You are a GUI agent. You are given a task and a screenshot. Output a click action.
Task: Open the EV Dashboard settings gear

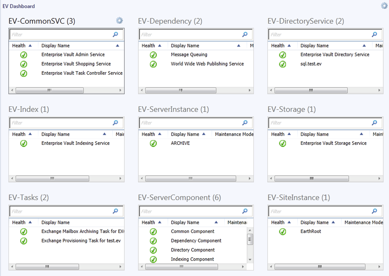384,6
